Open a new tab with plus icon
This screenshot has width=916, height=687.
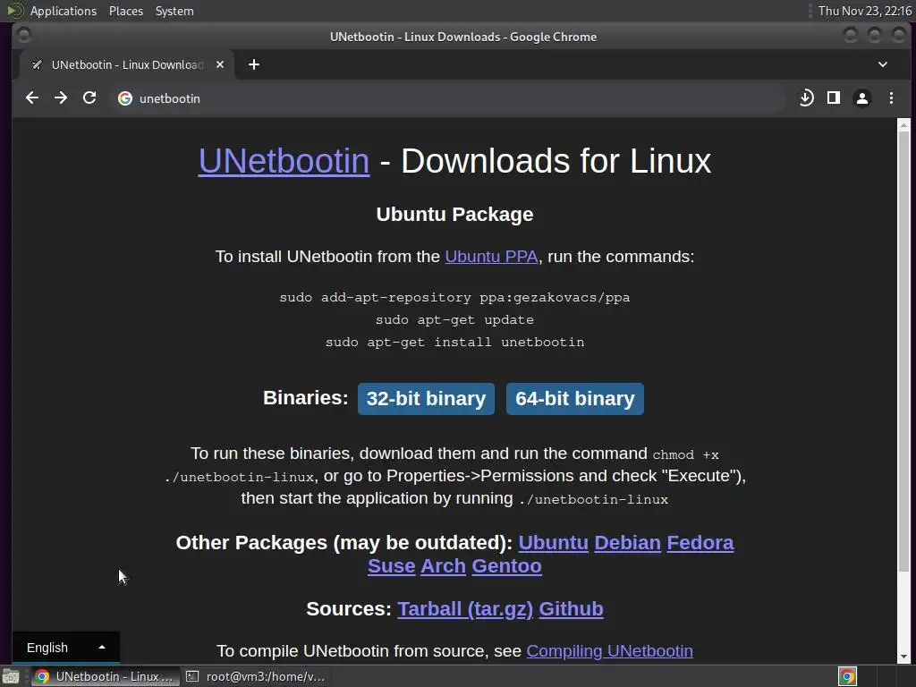pos(253,64)
